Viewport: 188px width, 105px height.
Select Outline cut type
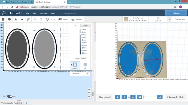[x=75, y=66]
